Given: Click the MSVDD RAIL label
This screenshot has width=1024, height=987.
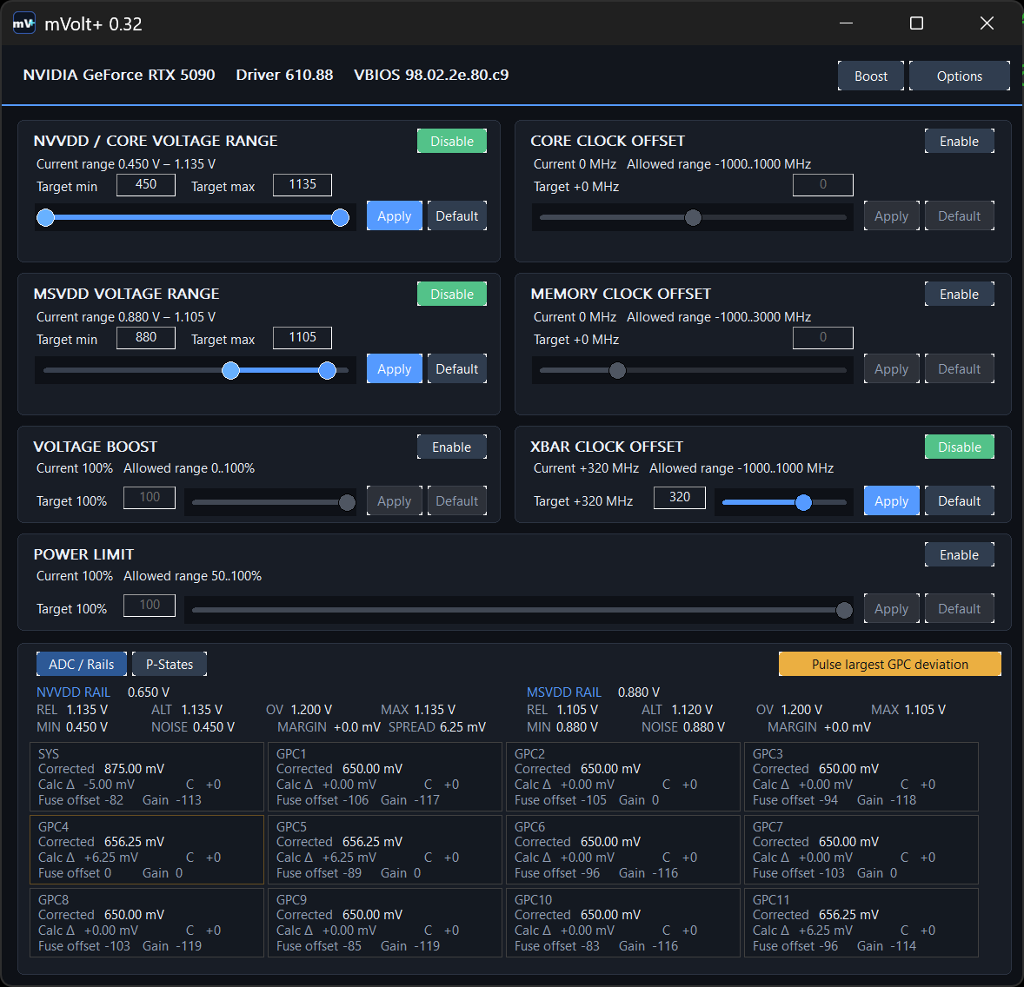Looking at the screenshot, I should 563,692.
